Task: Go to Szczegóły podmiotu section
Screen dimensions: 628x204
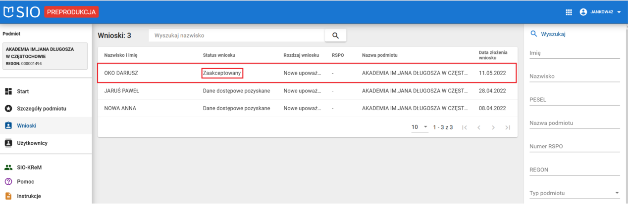Action: 42,108
